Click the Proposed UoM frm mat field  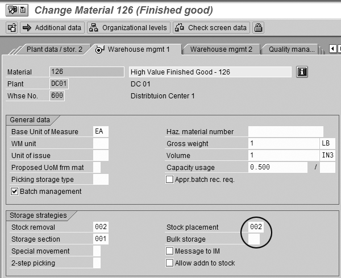(97, 168)
